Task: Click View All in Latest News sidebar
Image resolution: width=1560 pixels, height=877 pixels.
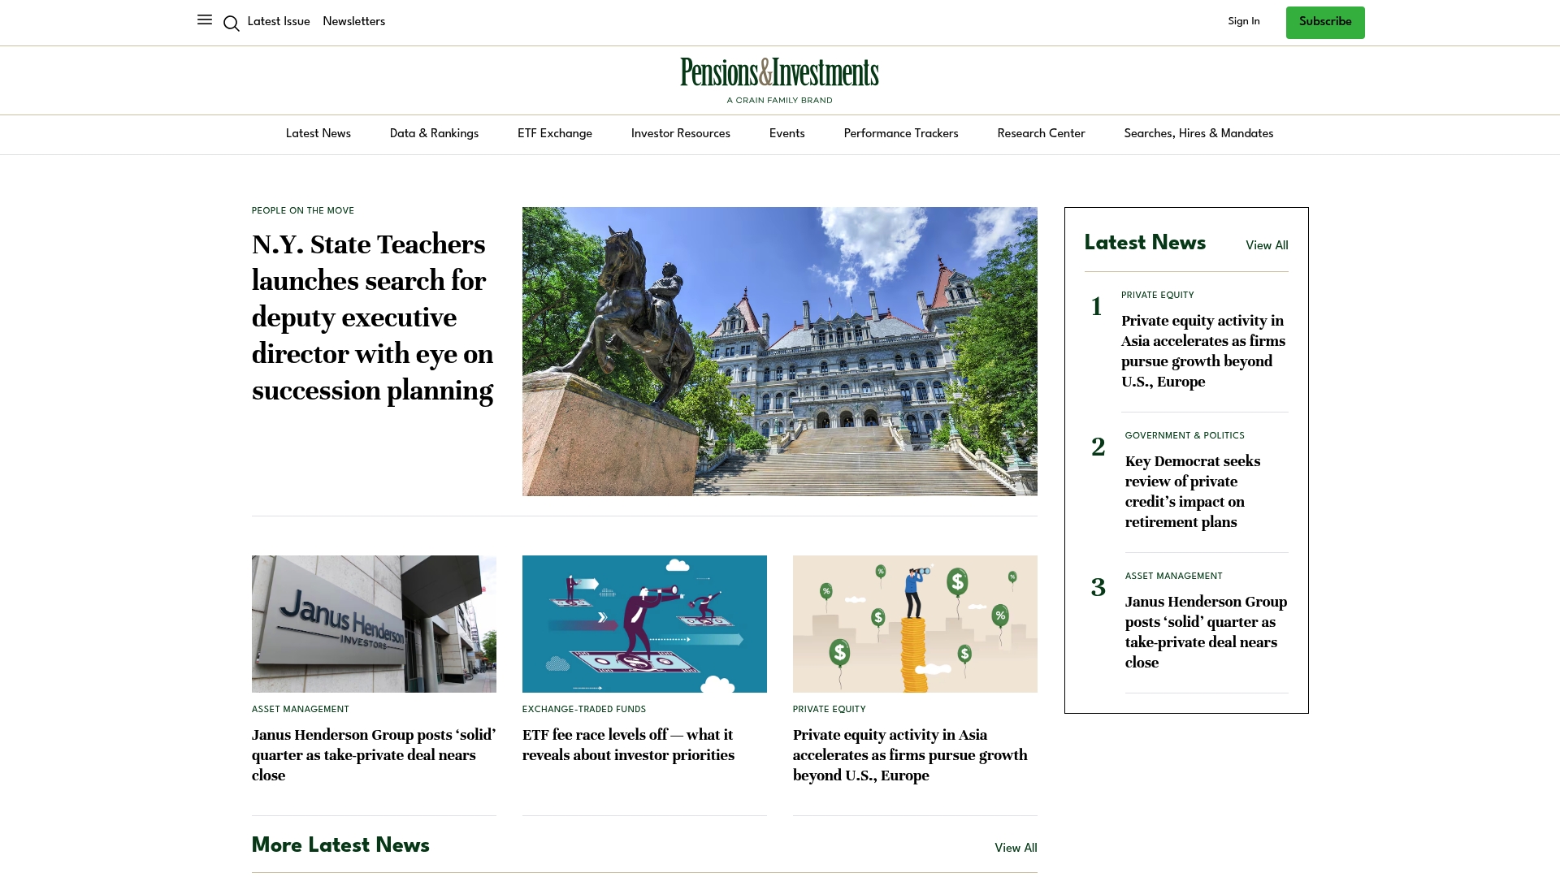Action: click(1267, 246)
